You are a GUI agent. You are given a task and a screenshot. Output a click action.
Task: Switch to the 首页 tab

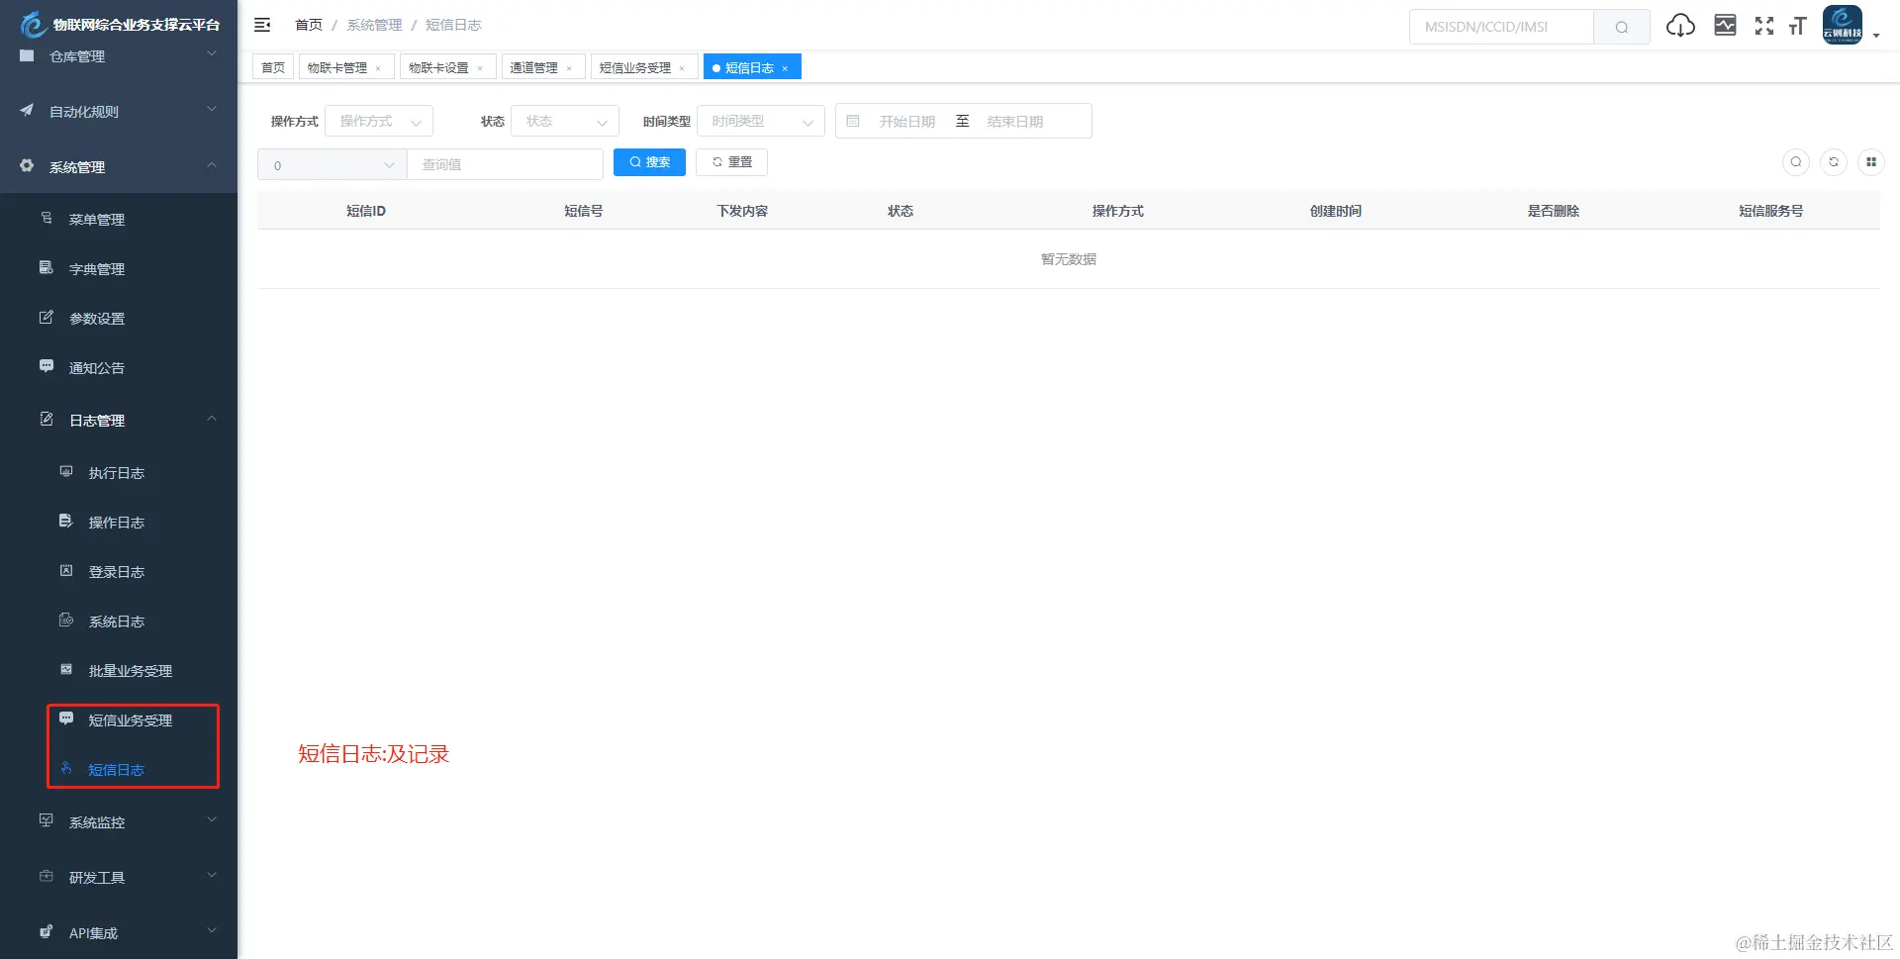pos(273,67)
